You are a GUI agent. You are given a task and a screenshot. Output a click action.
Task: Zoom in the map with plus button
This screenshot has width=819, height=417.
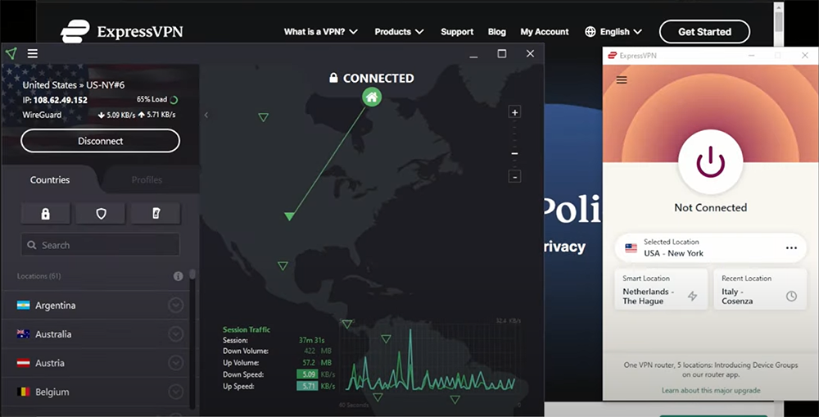(514, 112)
